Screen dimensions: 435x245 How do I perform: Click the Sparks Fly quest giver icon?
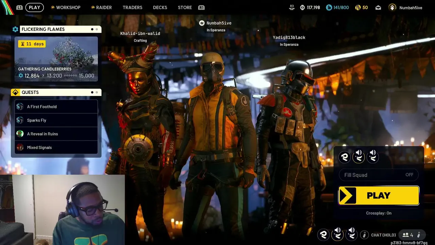tap(20, 120)
